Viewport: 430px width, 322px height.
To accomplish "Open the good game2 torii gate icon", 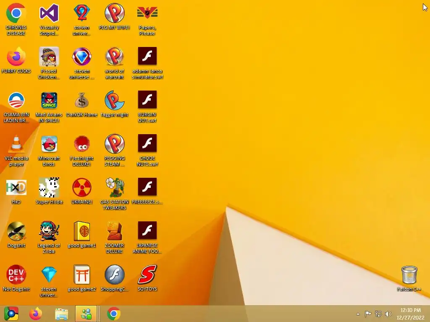I will point(82,278).
